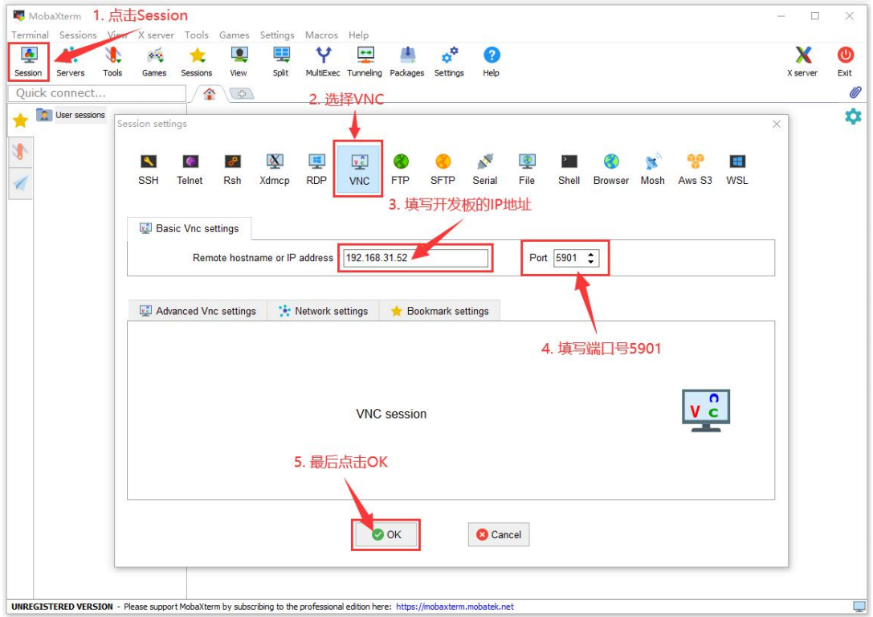
Task: Select the RDP session type
Action: 316,170
